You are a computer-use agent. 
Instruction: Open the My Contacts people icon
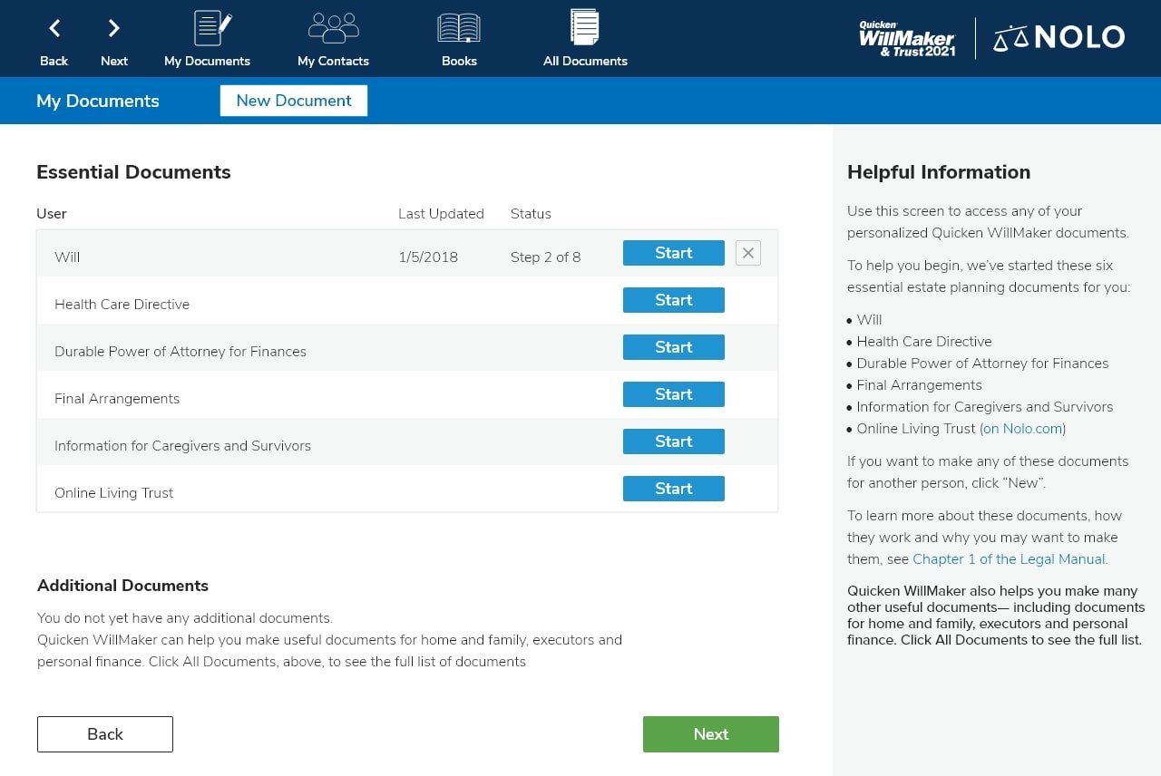tap(333, 29)
